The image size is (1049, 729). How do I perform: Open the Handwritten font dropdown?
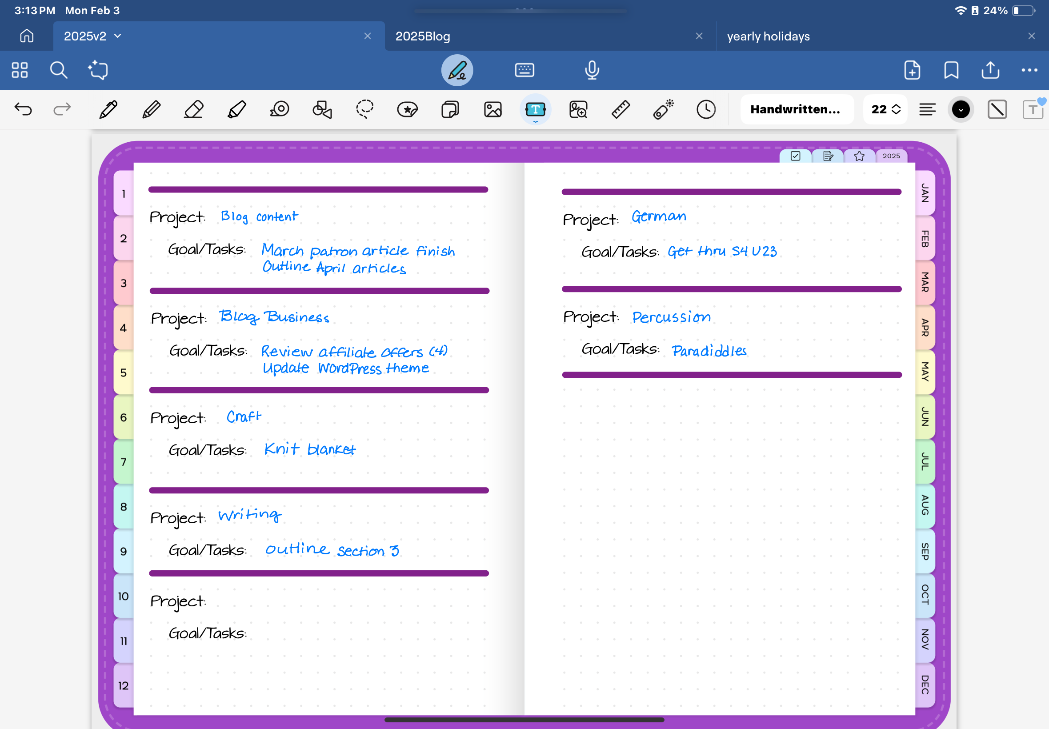tap(797, 110)
